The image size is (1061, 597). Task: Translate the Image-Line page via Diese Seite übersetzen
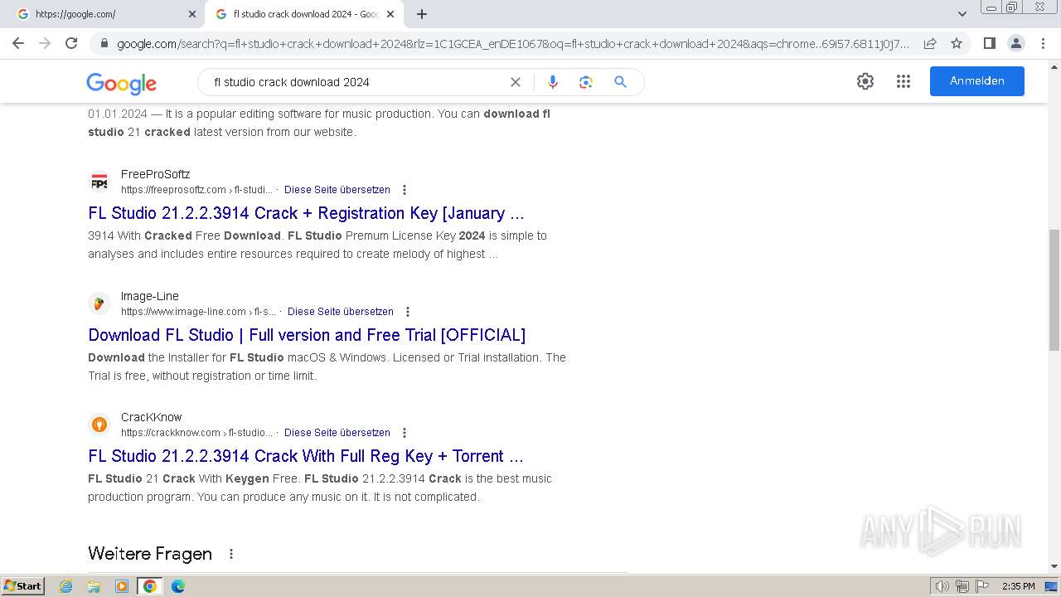click(340, 312)
